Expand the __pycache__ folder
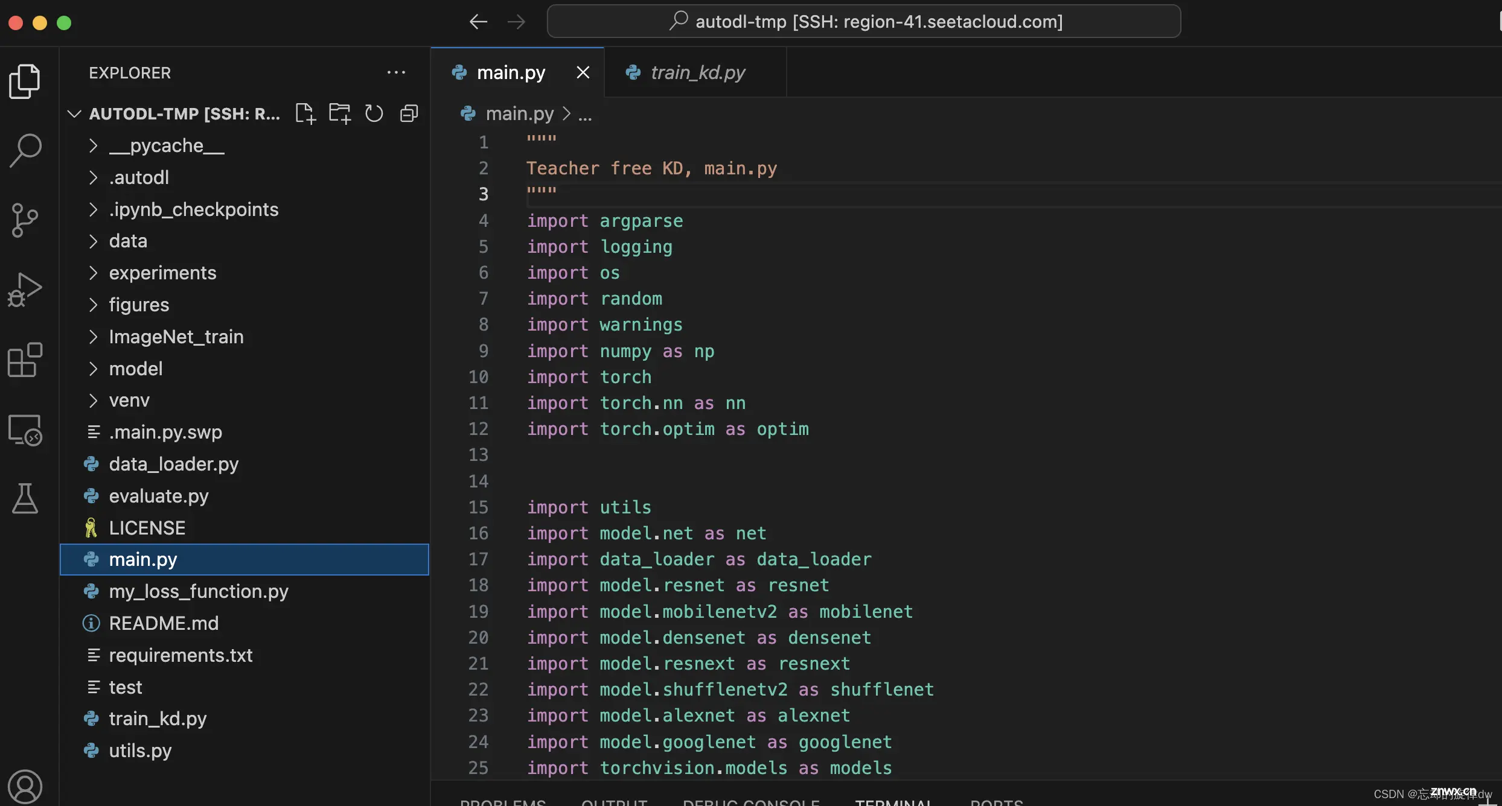 pyautogui.click(x=244, y=145)
